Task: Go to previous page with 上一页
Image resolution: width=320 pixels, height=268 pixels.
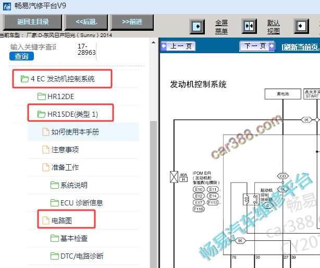Action: click(x=178, y=46)
